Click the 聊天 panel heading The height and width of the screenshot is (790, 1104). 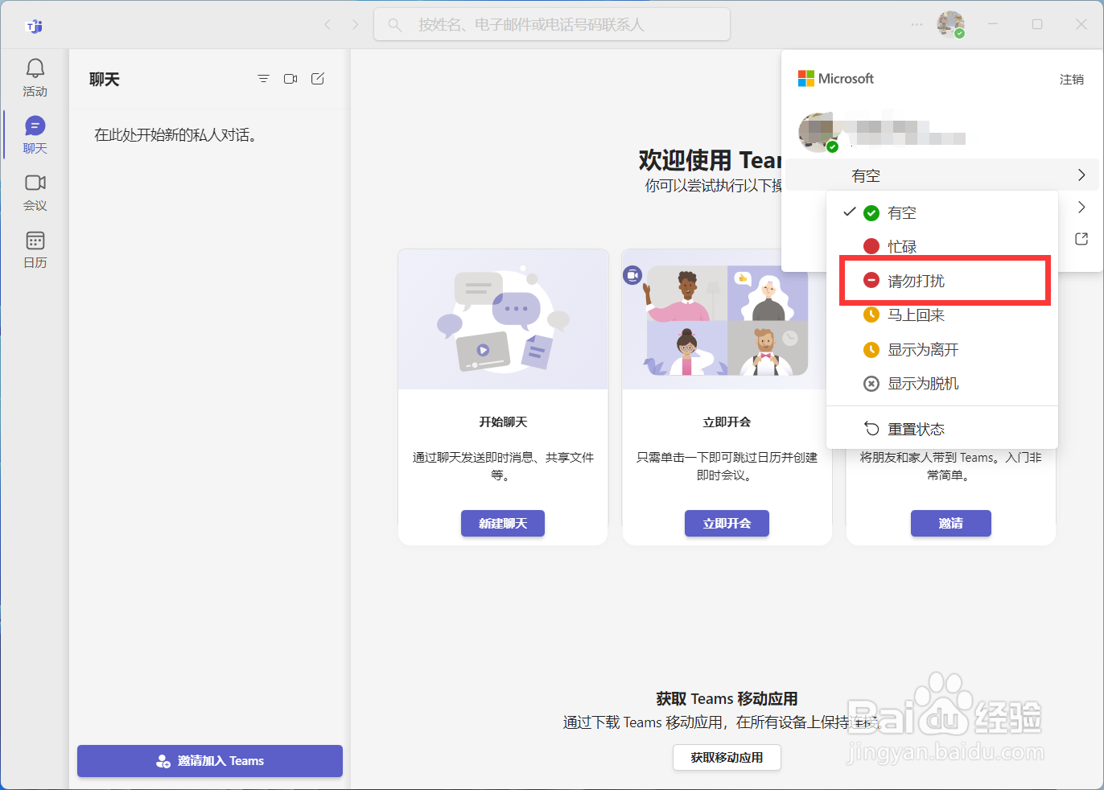105,79
